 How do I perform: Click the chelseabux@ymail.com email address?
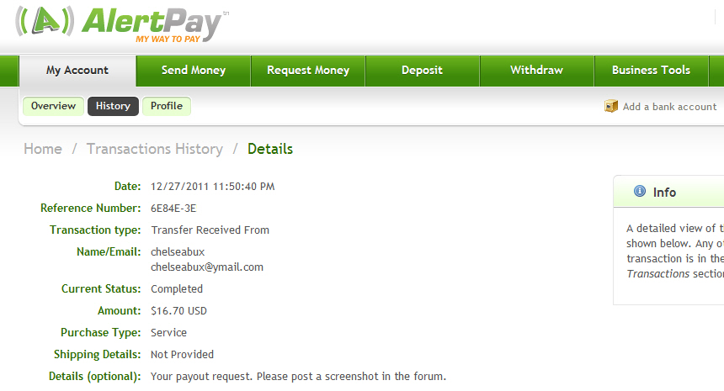(207, 267)
